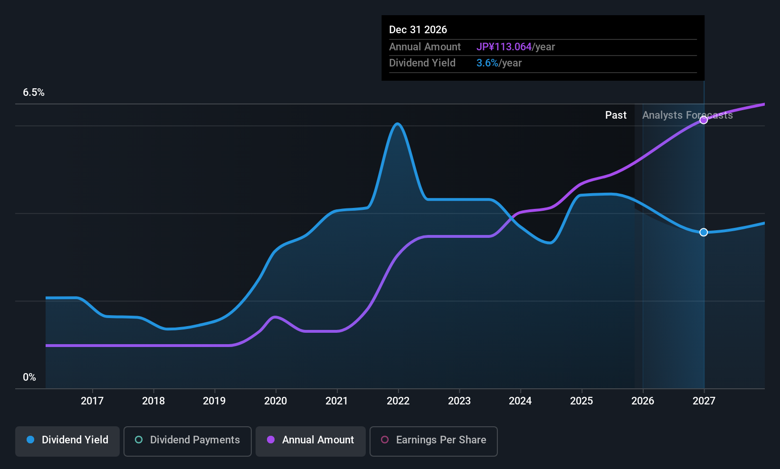Click the purple Annual Amount legend dot
The width and height of the screenshot is (780, 469).
click(271, 440)
